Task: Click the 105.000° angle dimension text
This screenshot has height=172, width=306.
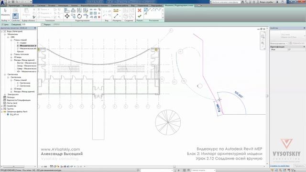Action: pos(239,95)
